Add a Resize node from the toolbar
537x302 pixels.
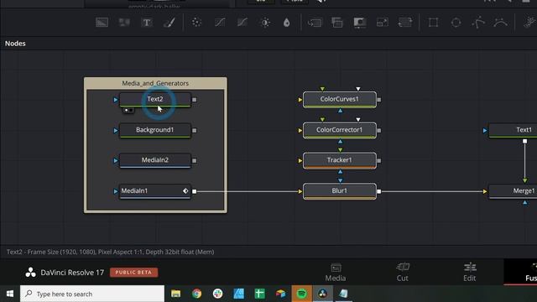[383, 23]
